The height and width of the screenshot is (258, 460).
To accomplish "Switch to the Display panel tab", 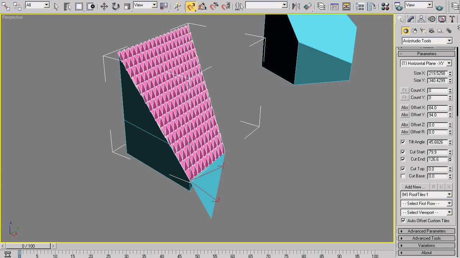I will [x=442, y=19].
